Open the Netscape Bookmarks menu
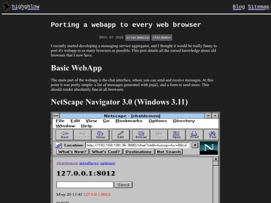This screenshot has width=271, height=203. point(129,121)
